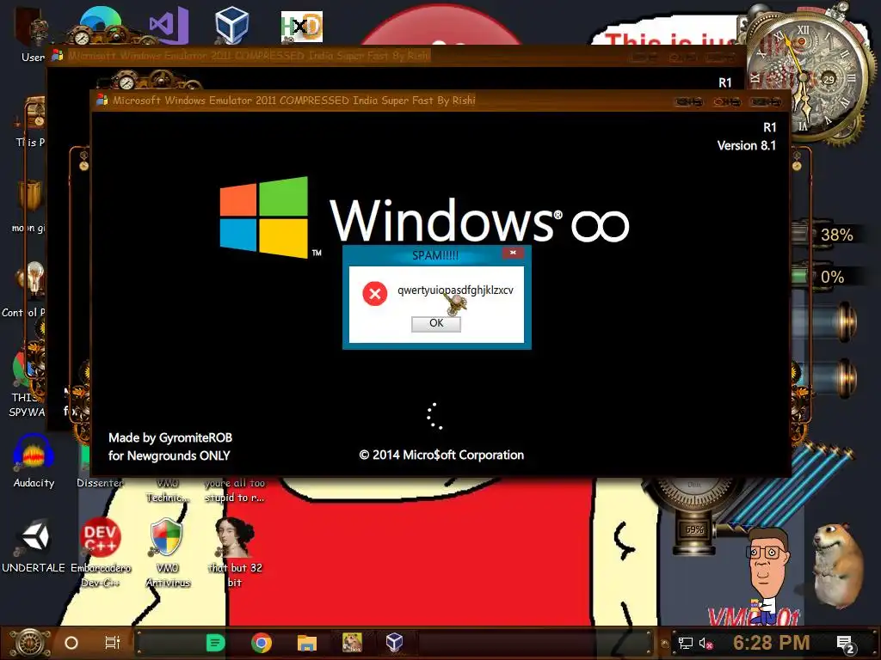Click the 6:28 PM taskbar clock

point(772,643)
